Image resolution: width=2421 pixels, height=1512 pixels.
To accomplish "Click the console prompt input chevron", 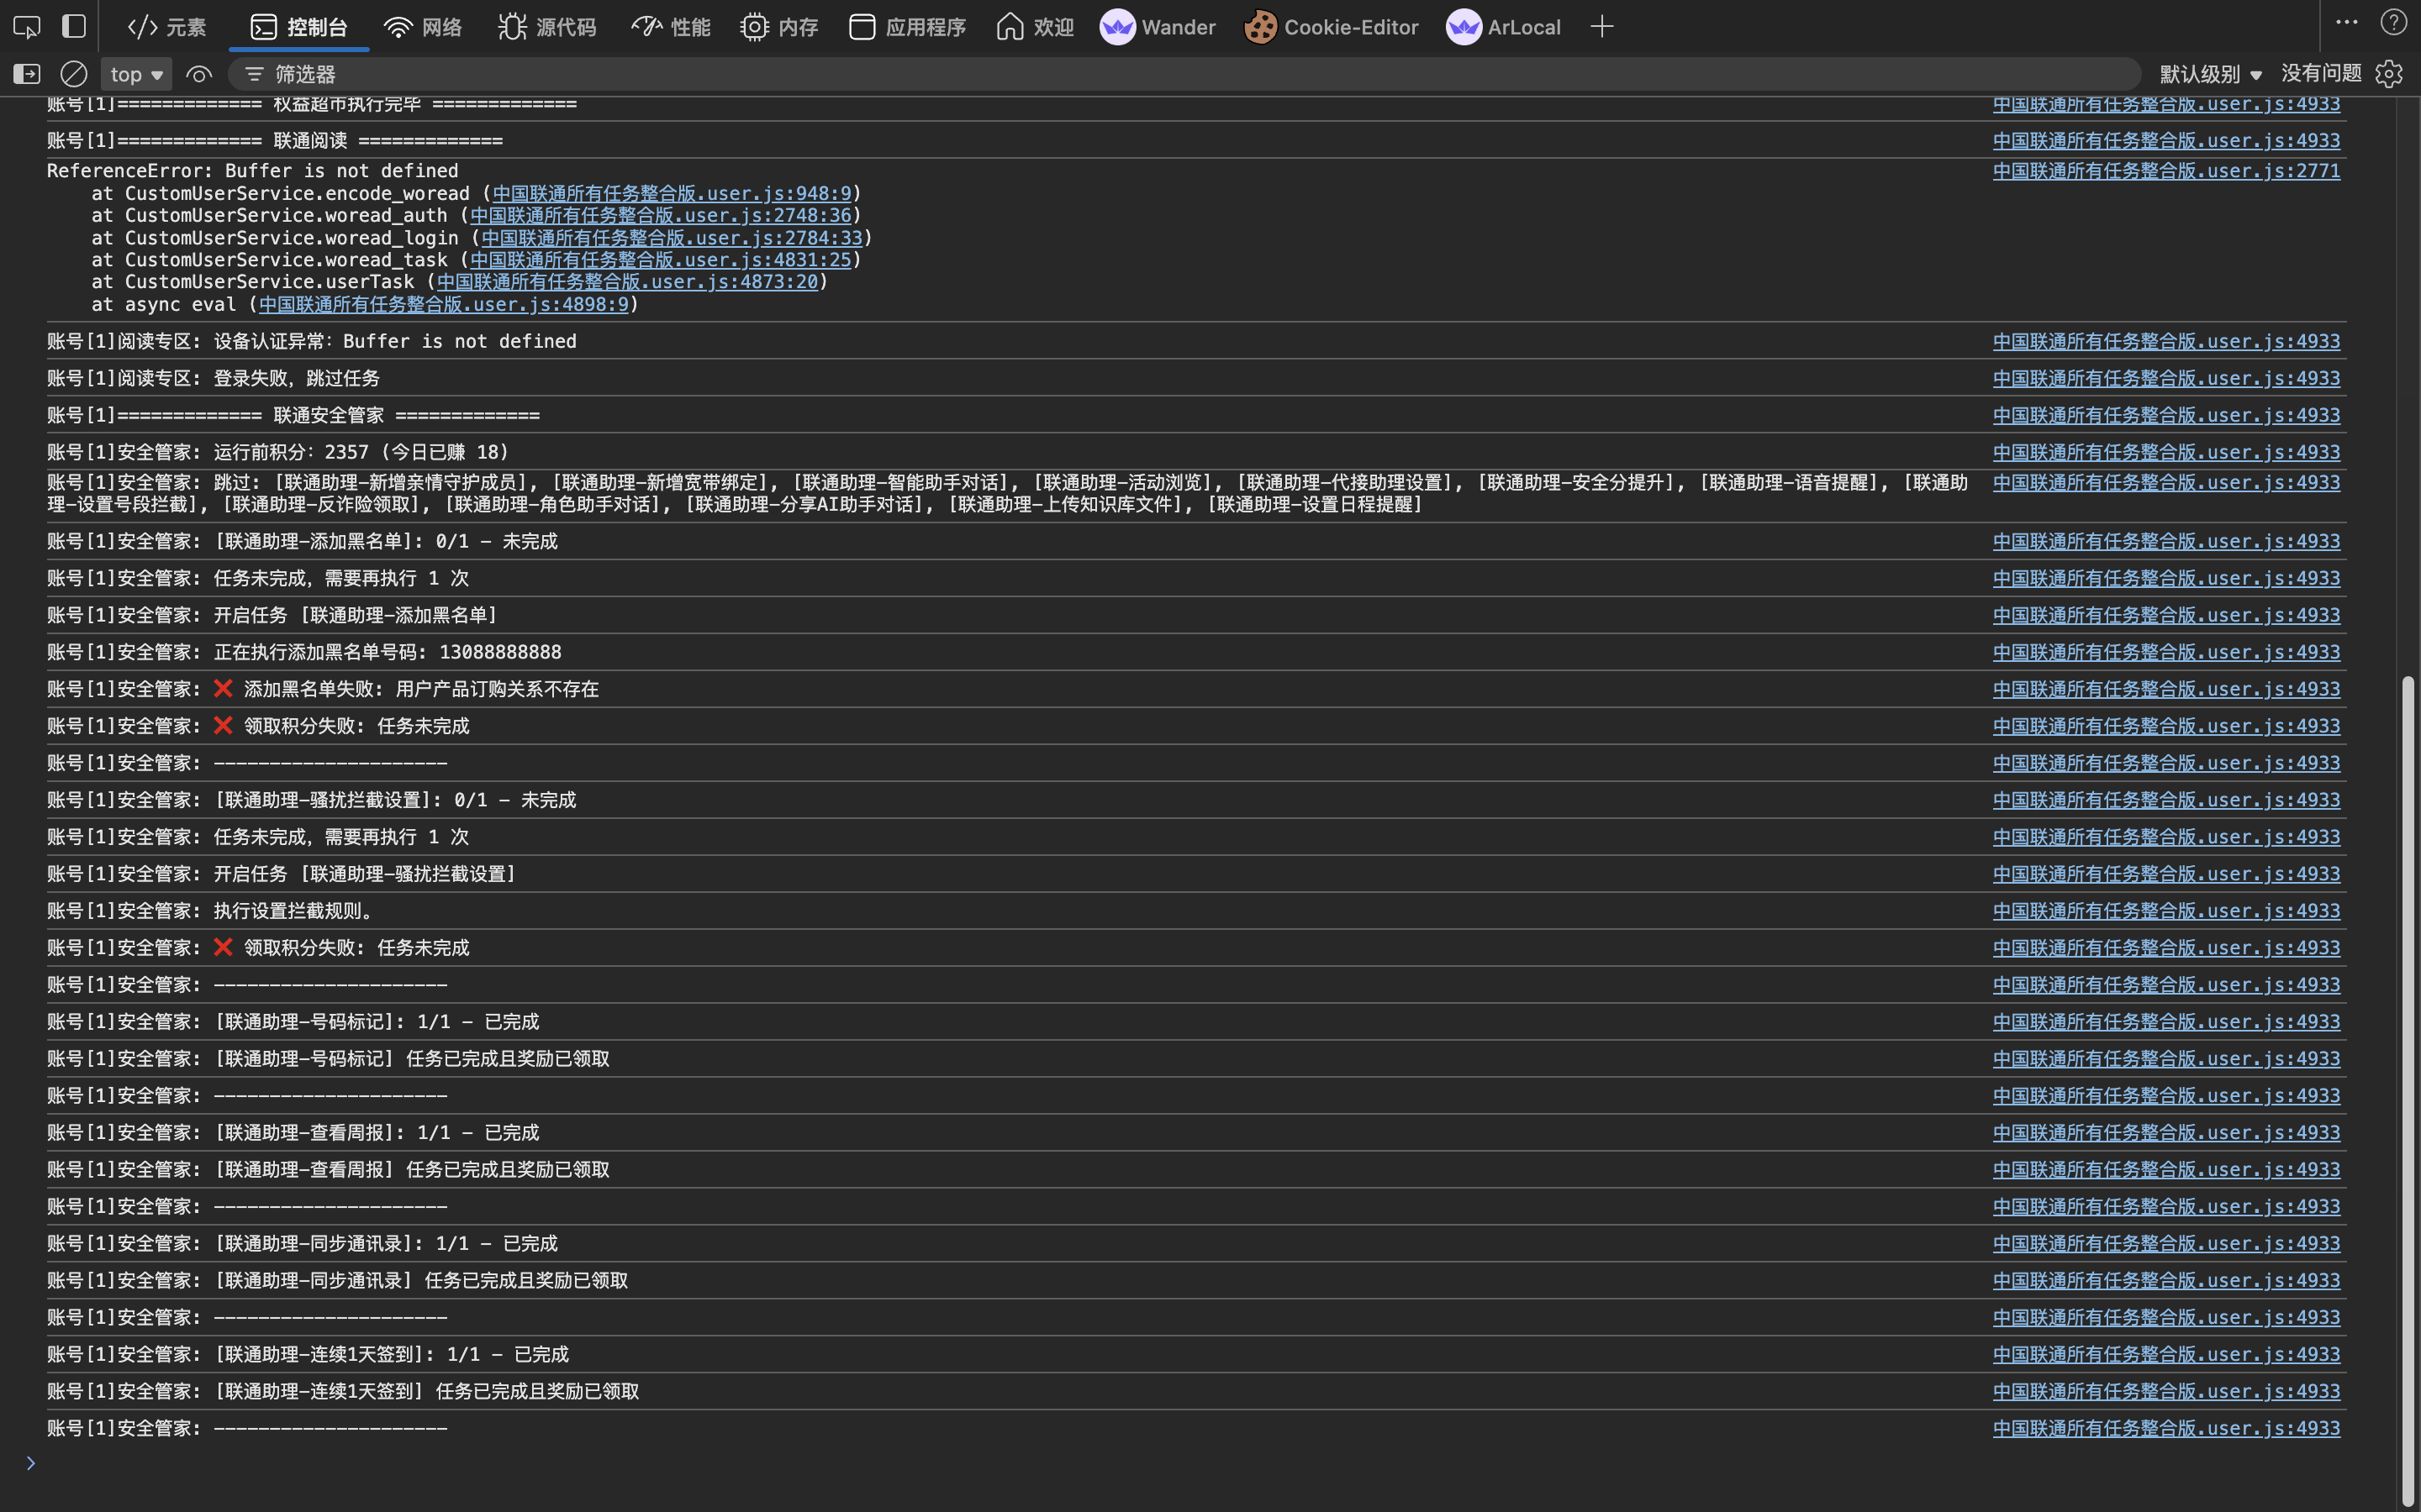I will pos(31,1463).
